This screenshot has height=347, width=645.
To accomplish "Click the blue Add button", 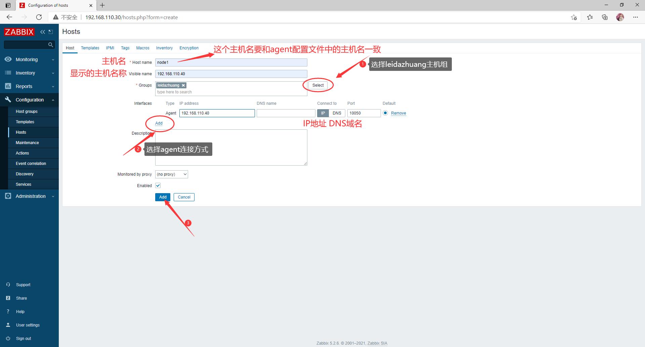I will point(163,197).
